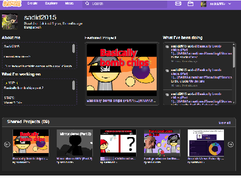Expand the sadid2015 account dropdown
This screenshot has width=241, height=180.
pos(220,3)
